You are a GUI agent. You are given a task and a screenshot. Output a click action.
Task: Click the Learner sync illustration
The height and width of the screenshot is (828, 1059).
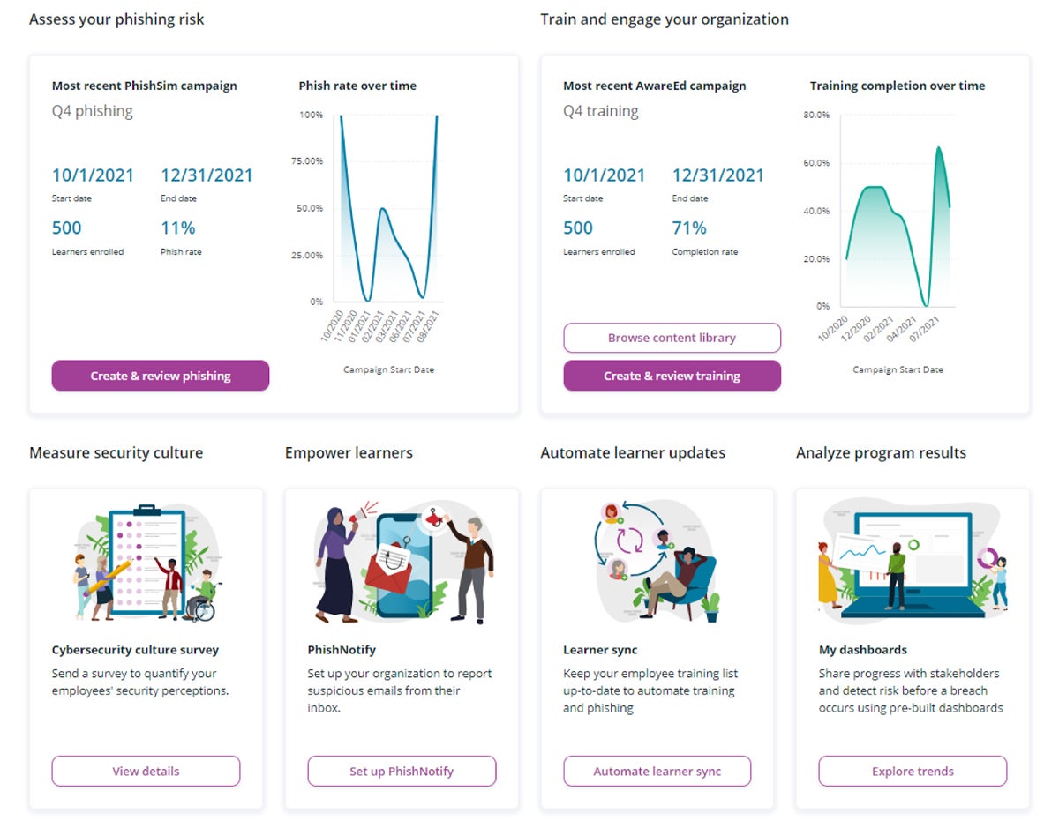(657, 558)
